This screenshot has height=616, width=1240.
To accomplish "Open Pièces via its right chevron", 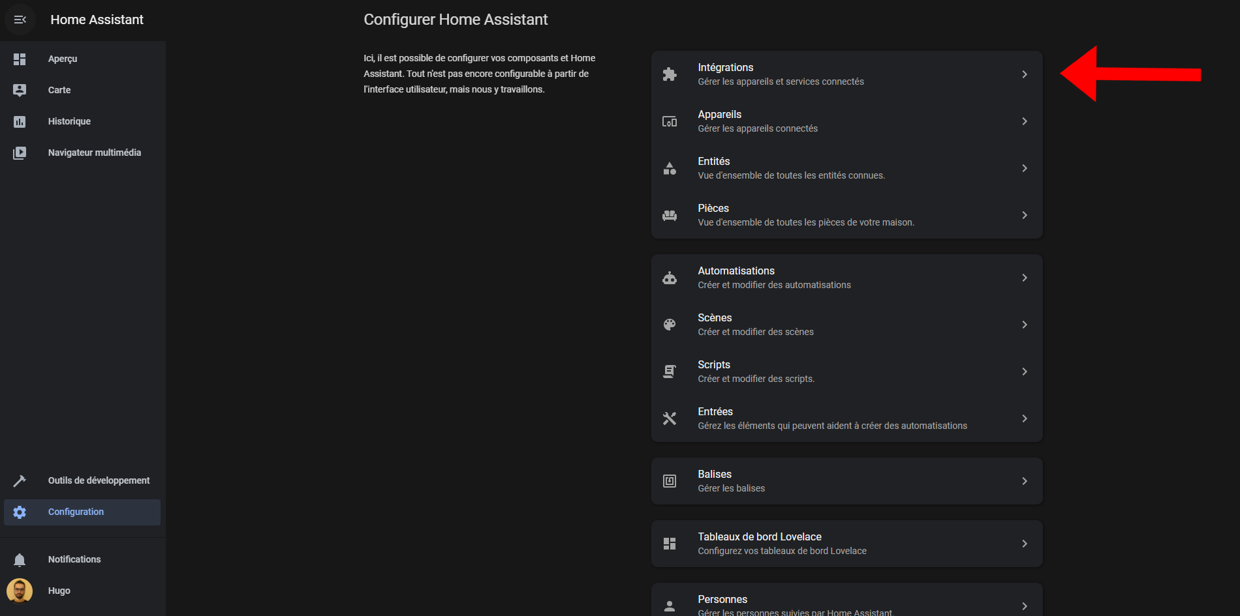I will point(1025,215).
